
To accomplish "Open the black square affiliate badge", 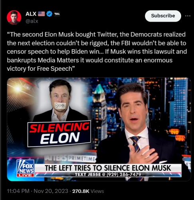I will point(57,14).
